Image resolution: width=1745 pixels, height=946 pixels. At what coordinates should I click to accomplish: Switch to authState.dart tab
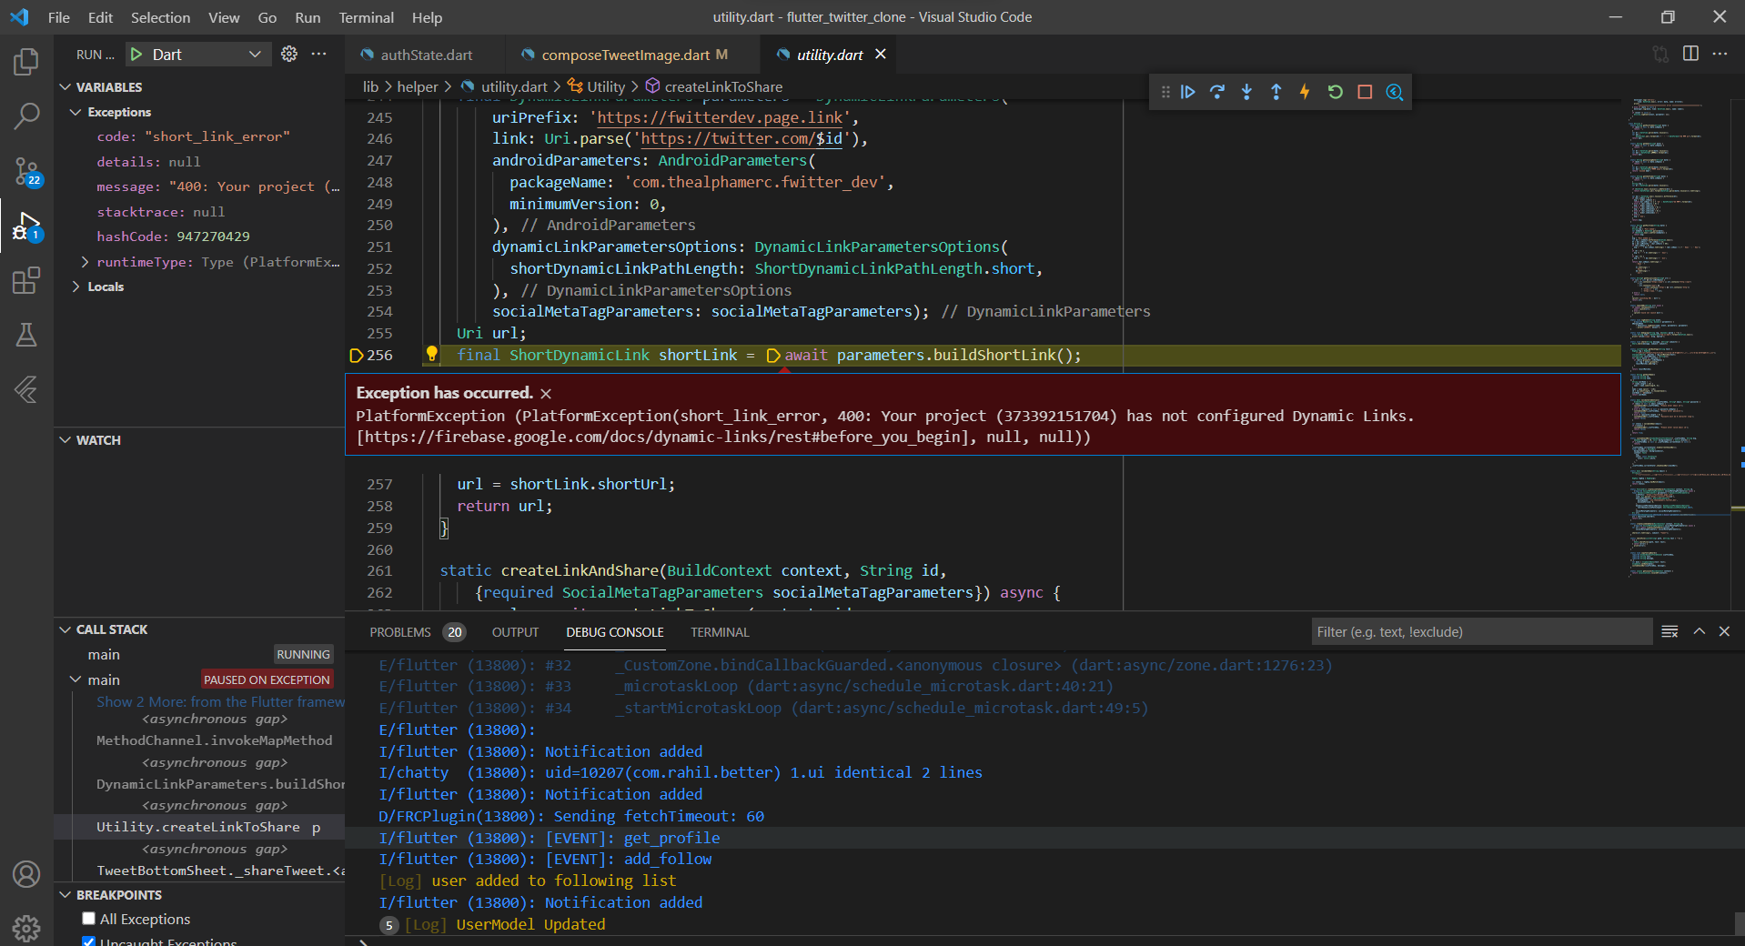[x=425, y=55]
